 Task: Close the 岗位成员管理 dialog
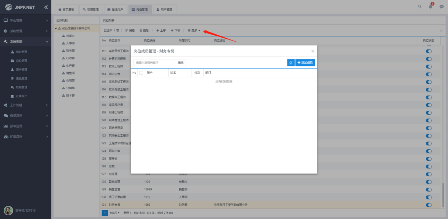[x=313, y=51]
